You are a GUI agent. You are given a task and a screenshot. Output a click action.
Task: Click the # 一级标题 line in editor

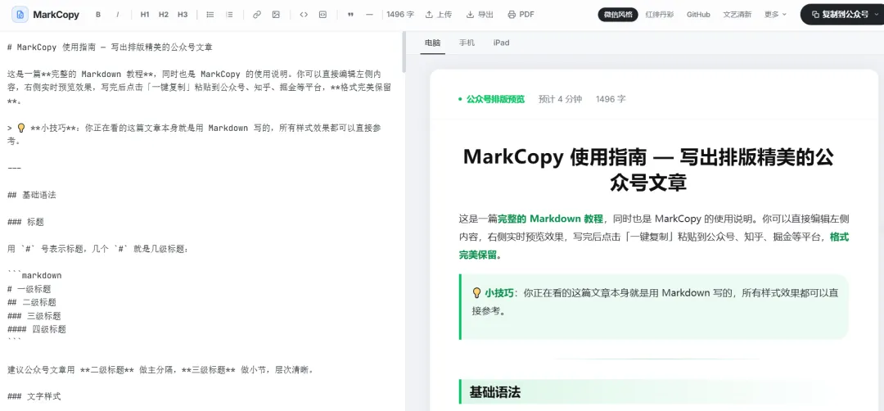[x=29, y=289]
